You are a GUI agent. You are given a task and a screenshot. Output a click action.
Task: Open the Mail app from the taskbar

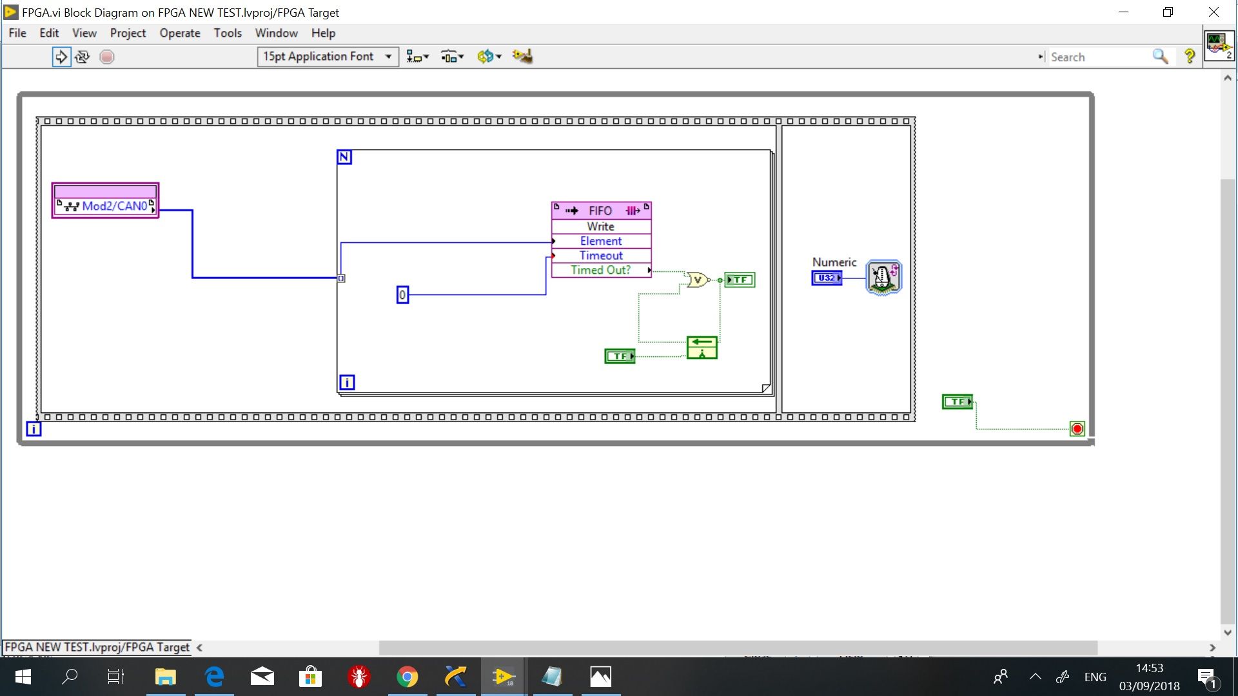pos(262,677)
